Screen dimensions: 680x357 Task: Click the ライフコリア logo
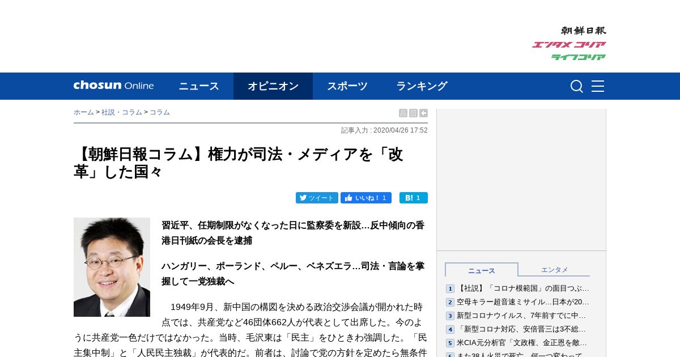579,57
